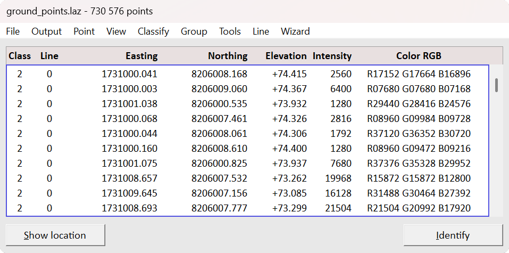Pick elevation value +74.326
The width and height of the screenshot is (509, 253).
(x=289, y=119)
